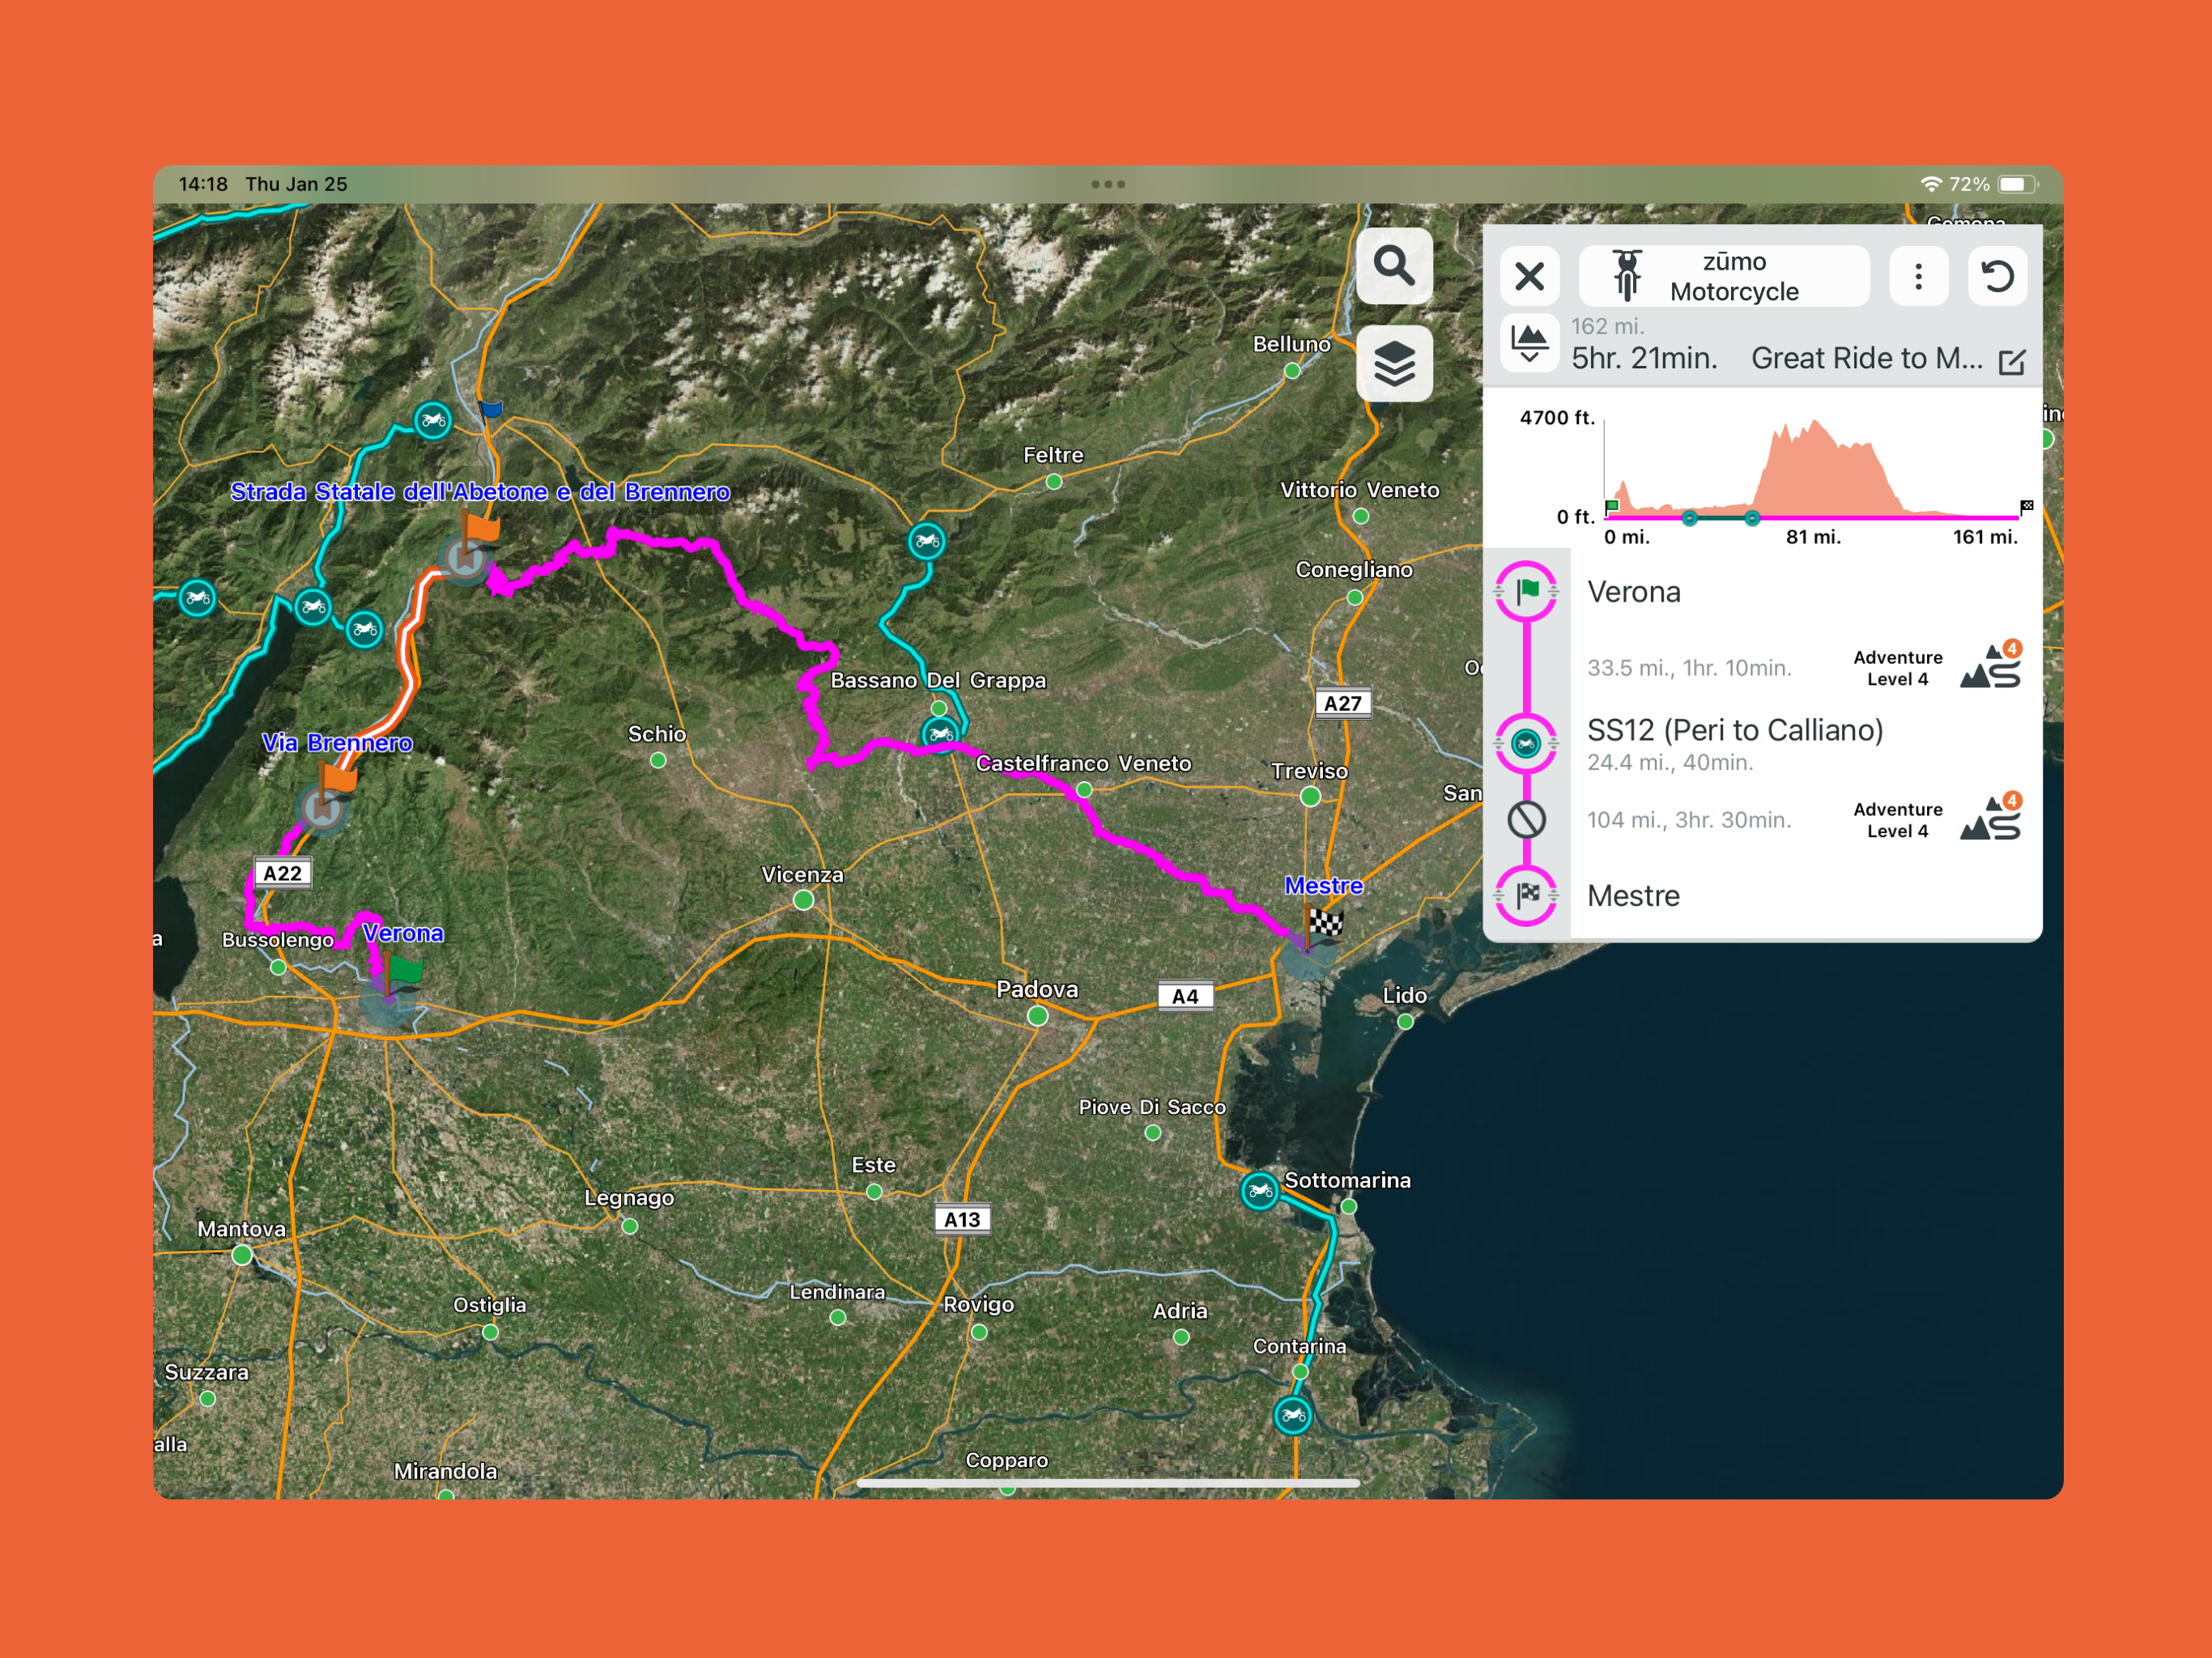The width and height of the screenshot is (2212, 1658).
Task: Tap checkered finish flag on map
Action: coord(1324,922)
